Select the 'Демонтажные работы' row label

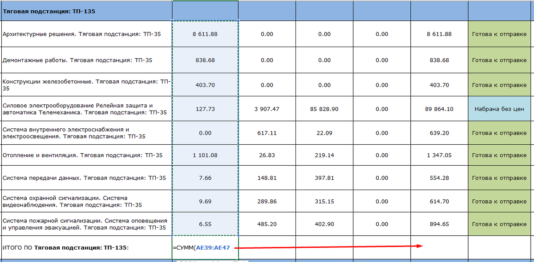[x=86, y=60]
